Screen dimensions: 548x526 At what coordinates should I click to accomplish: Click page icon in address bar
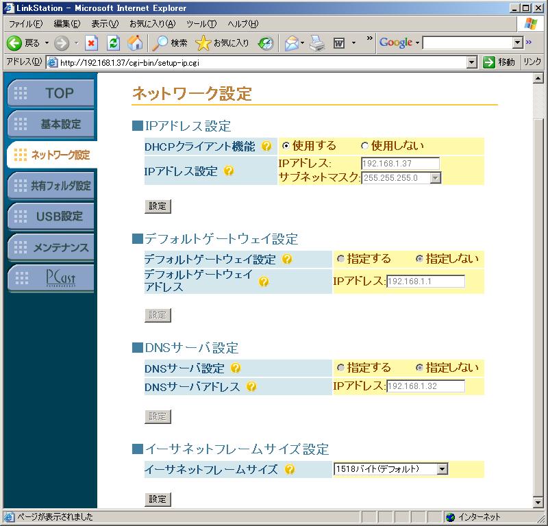[x=53, y=62]
